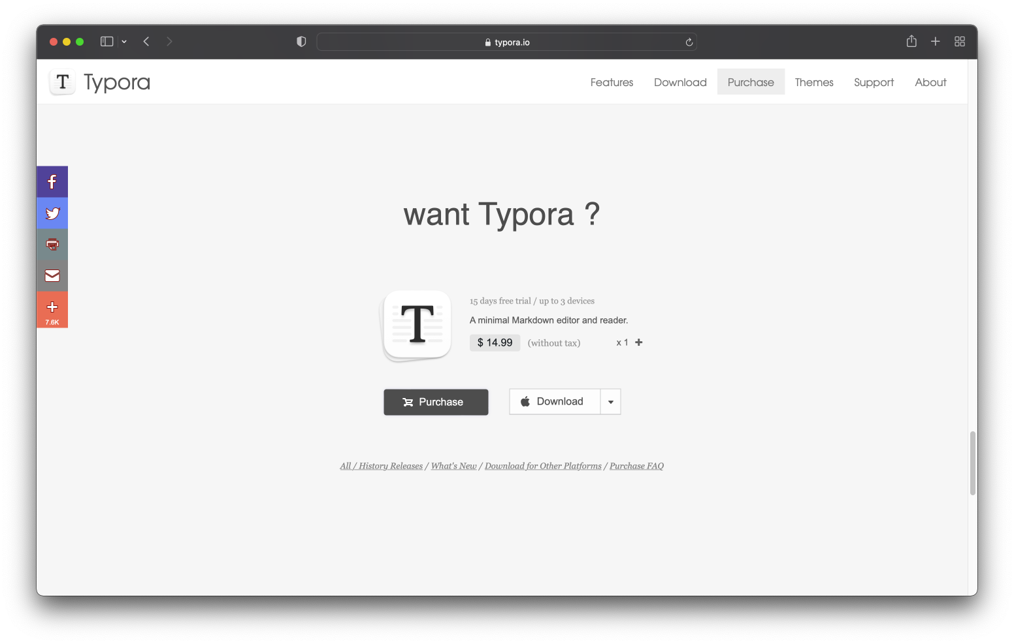Open the What's New link

coord(453,466)
